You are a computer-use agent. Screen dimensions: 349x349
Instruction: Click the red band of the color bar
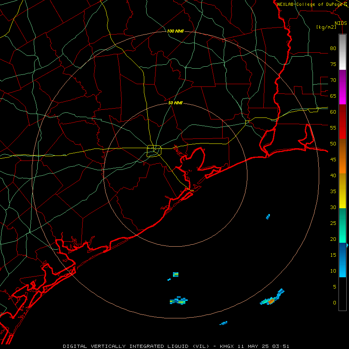[x=342, y=121]
